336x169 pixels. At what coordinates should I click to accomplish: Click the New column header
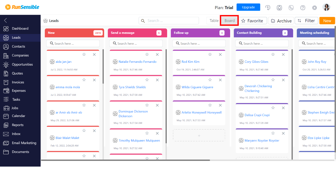click(x=74, y=33)
